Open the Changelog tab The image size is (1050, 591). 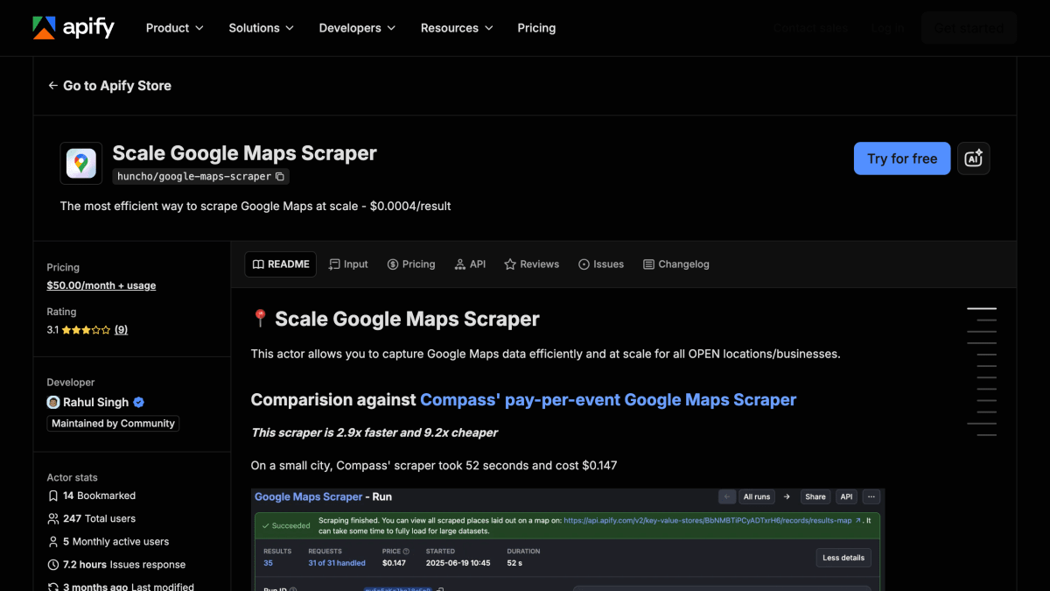click(x=675, y=264)
